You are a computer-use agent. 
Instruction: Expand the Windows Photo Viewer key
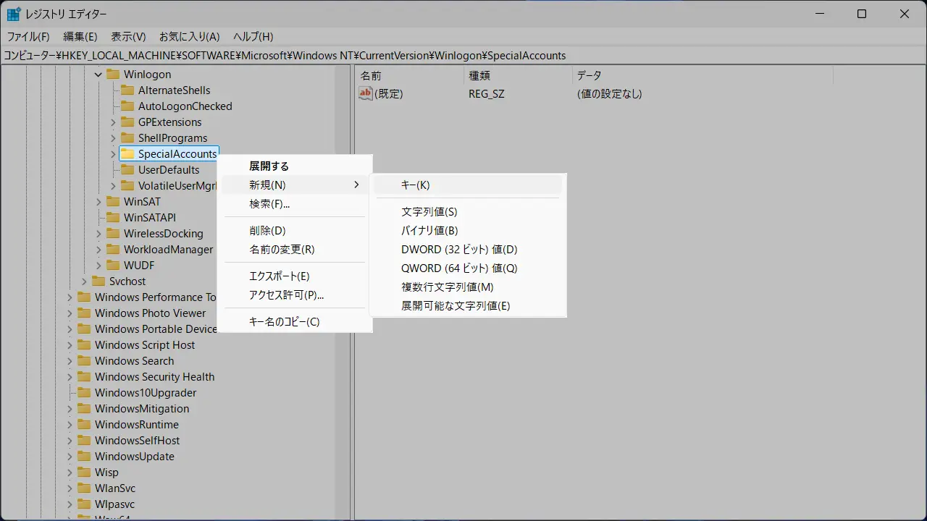click(x=70, y=313)
